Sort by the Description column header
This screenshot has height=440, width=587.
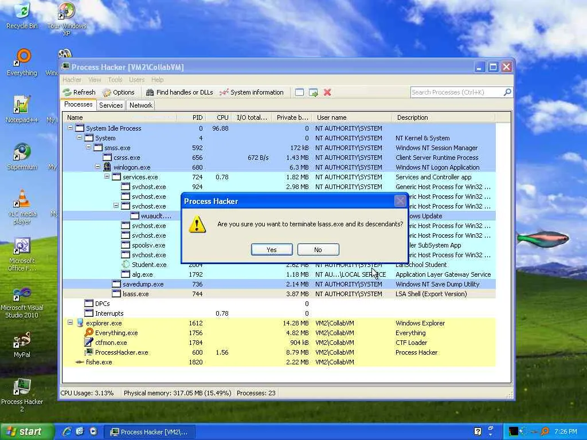(x=444, y=117)
